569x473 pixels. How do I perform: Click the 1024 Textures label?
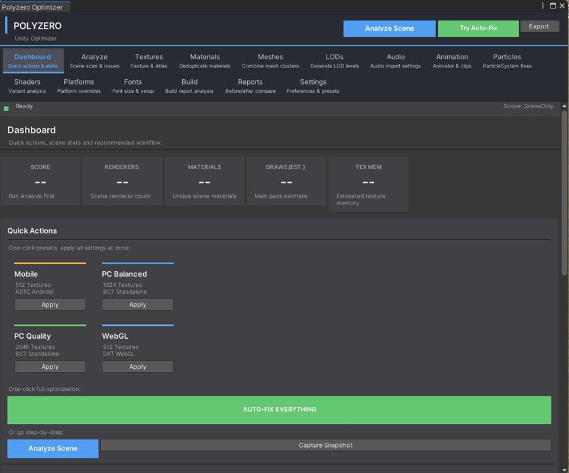tap(122, 285)
